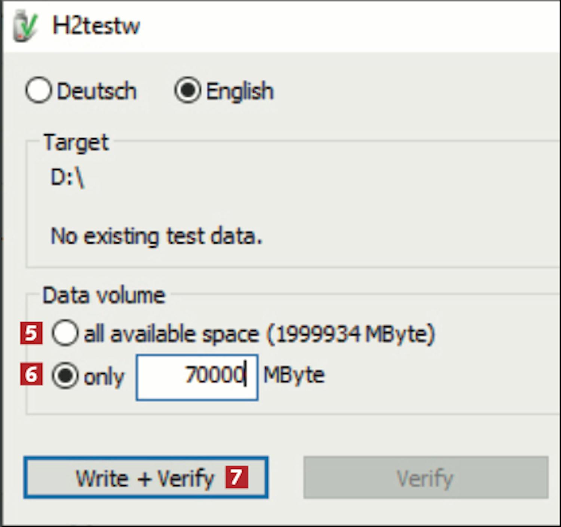Click the red step marker numbered 6
Screen dimensions: 561x527
[x=31, y=375]
